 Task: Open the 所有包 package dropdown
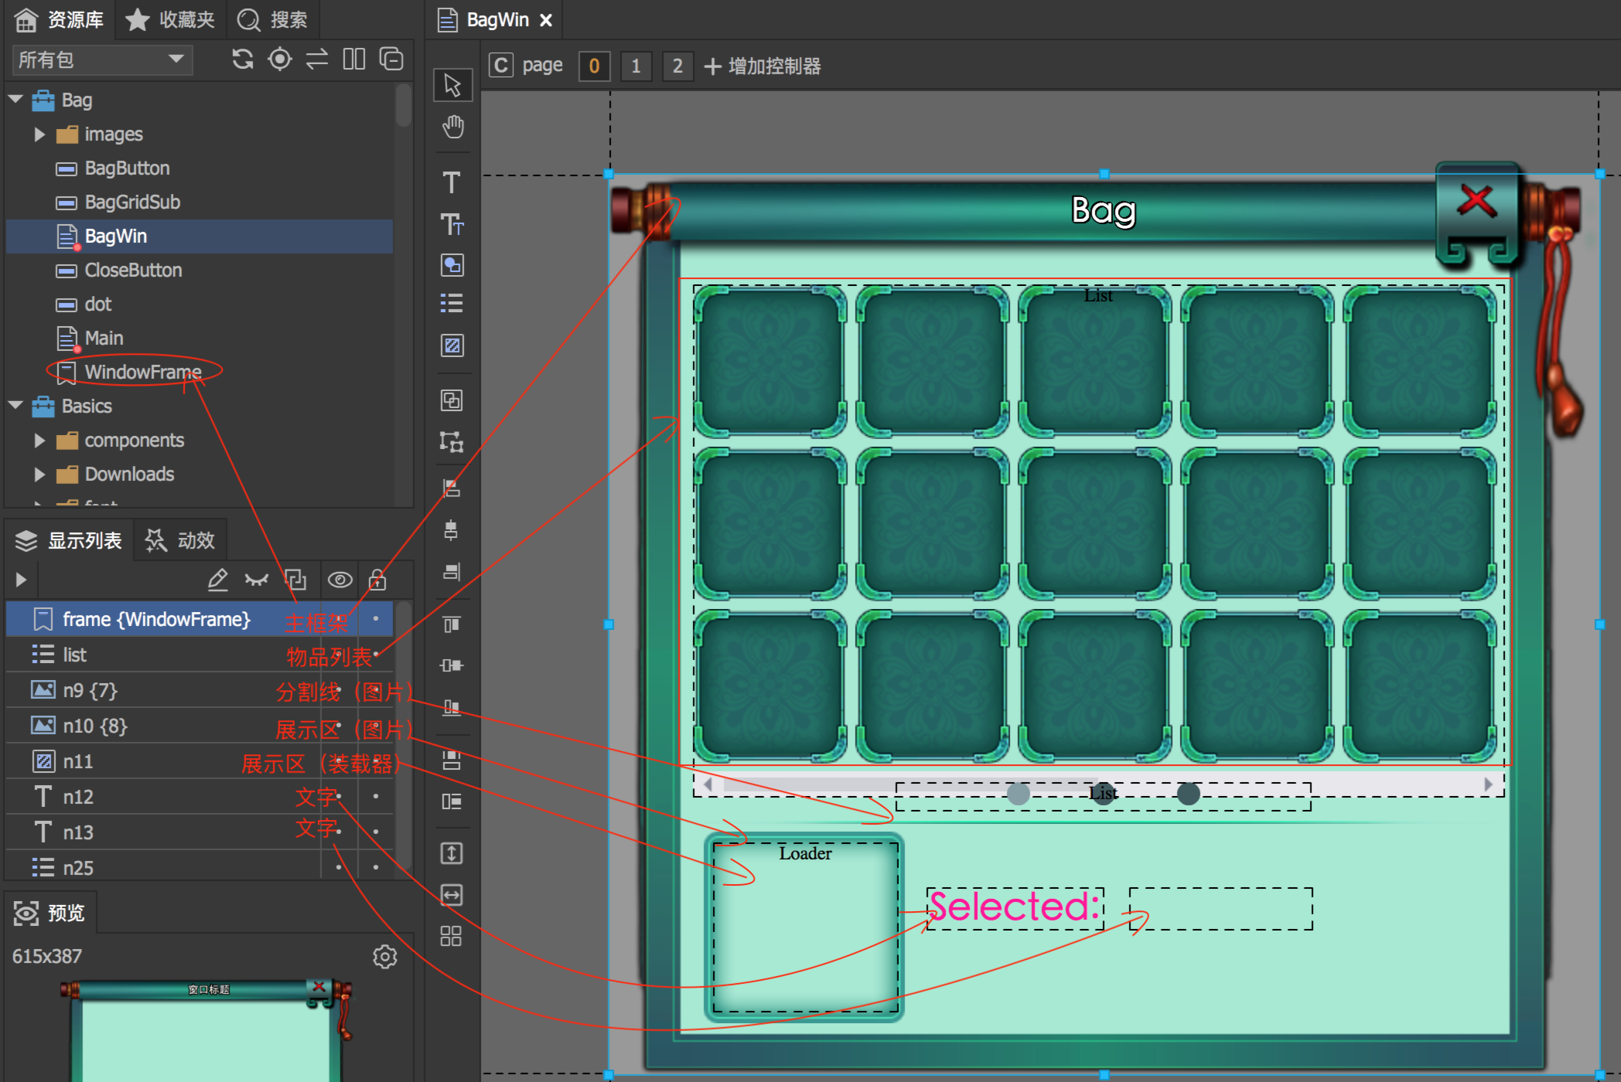coord(102,60)
